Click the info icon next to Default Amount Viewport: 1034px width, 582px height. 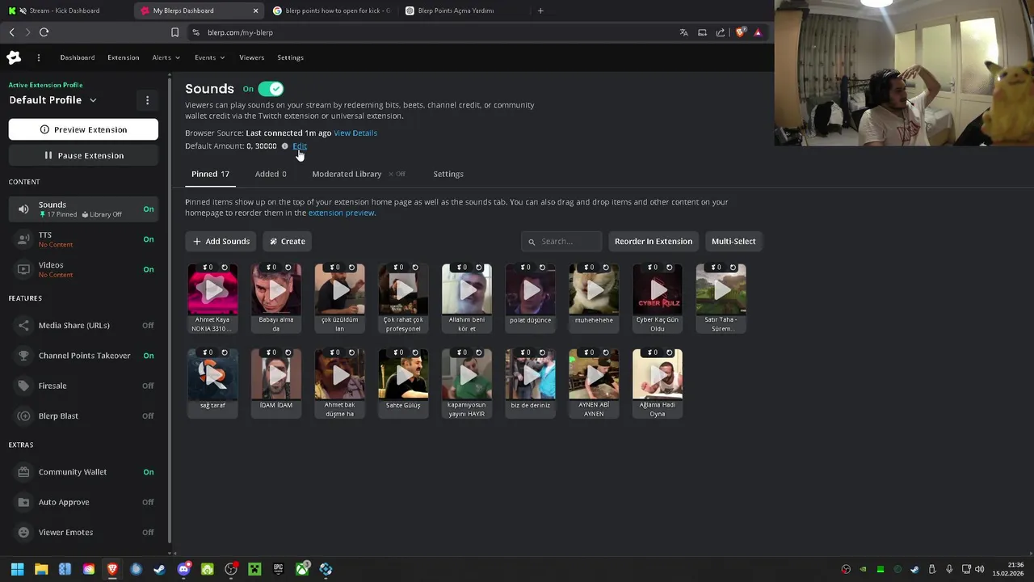coord(284,146)
